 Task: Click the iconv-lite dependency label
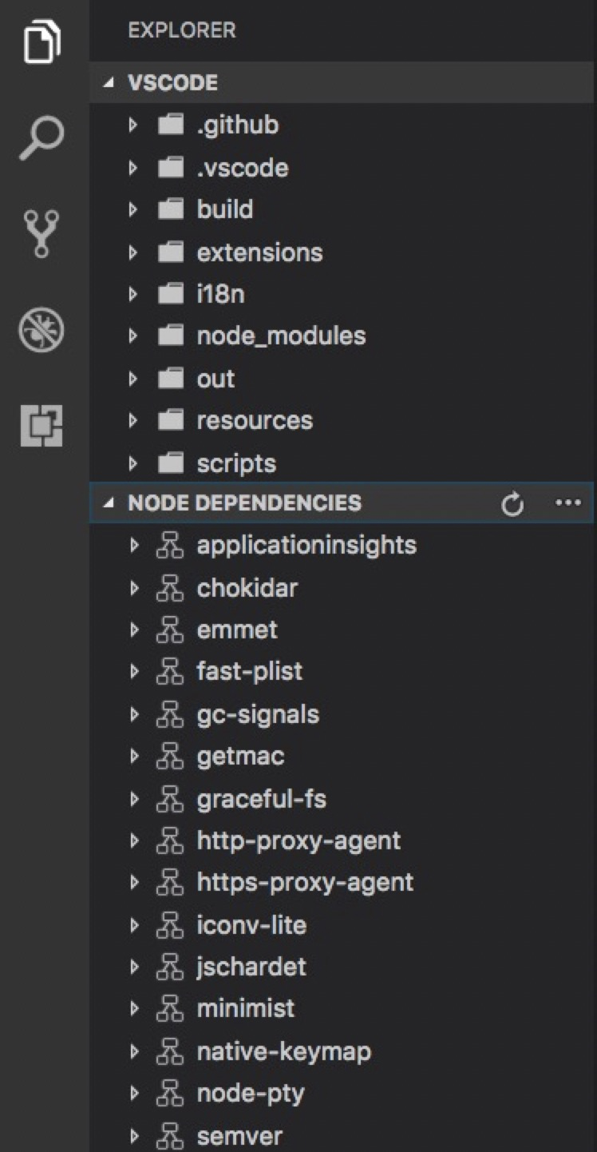pos(251,924)
